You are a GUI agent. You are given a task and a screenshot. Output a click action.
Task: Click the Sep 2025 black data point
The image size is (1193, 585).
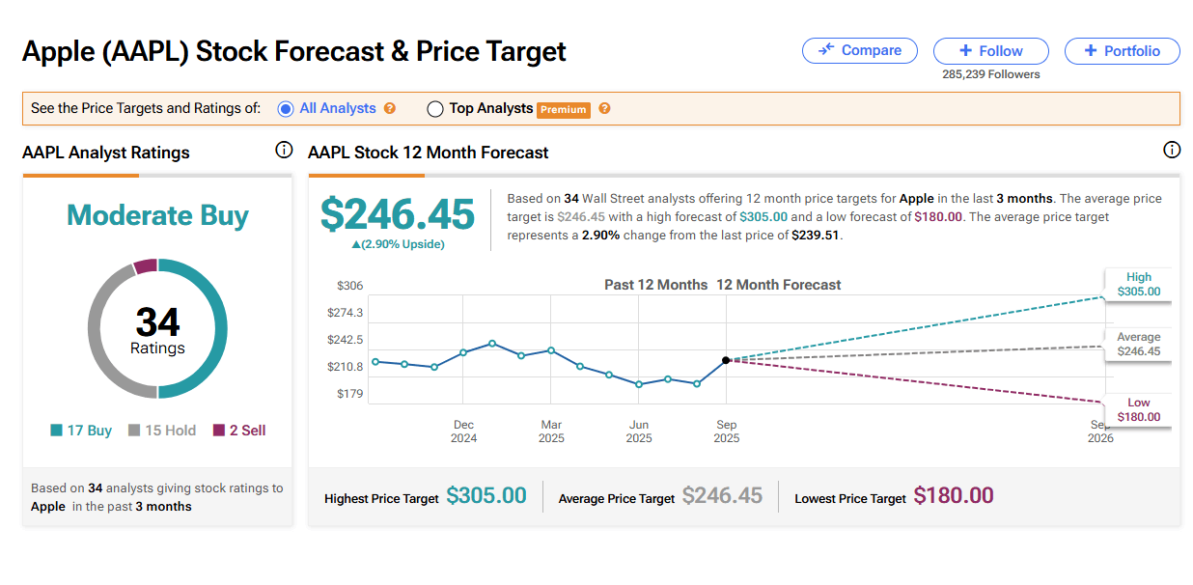[726, 360]
